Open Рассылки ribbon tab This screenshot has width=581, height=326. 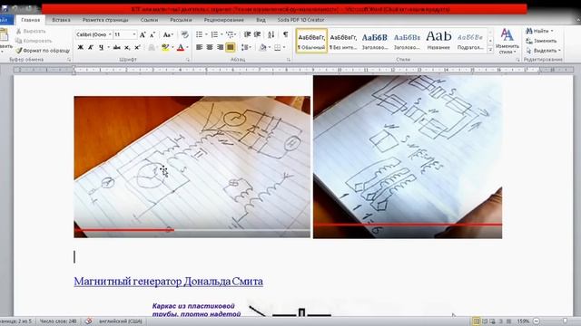pyautogui.click(x=181, y=20)
